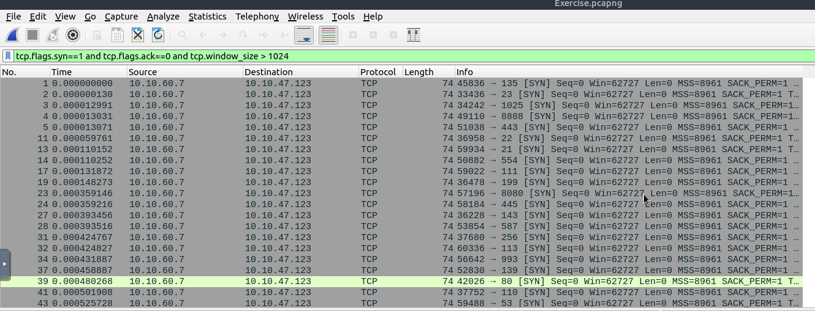Open the Go menu

pos(90,16)
